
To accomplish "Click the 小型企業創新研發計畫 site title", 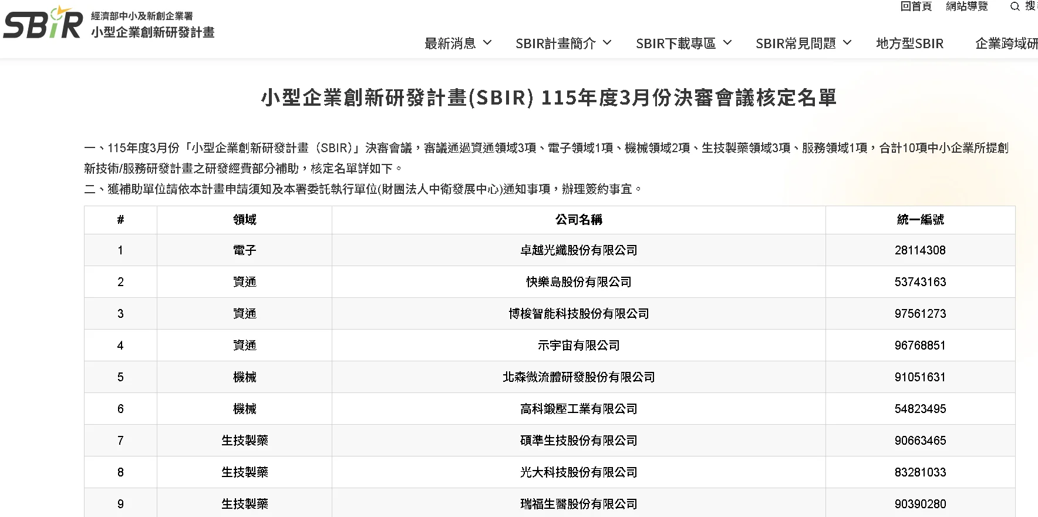I will (x=153, y=32).
